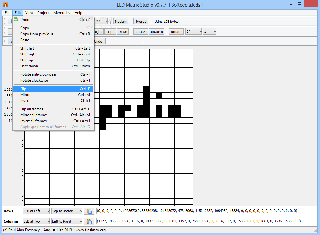320x235 pixels.
Task: Click the www.freshney.org status bar text
Action: pos(91,230)
